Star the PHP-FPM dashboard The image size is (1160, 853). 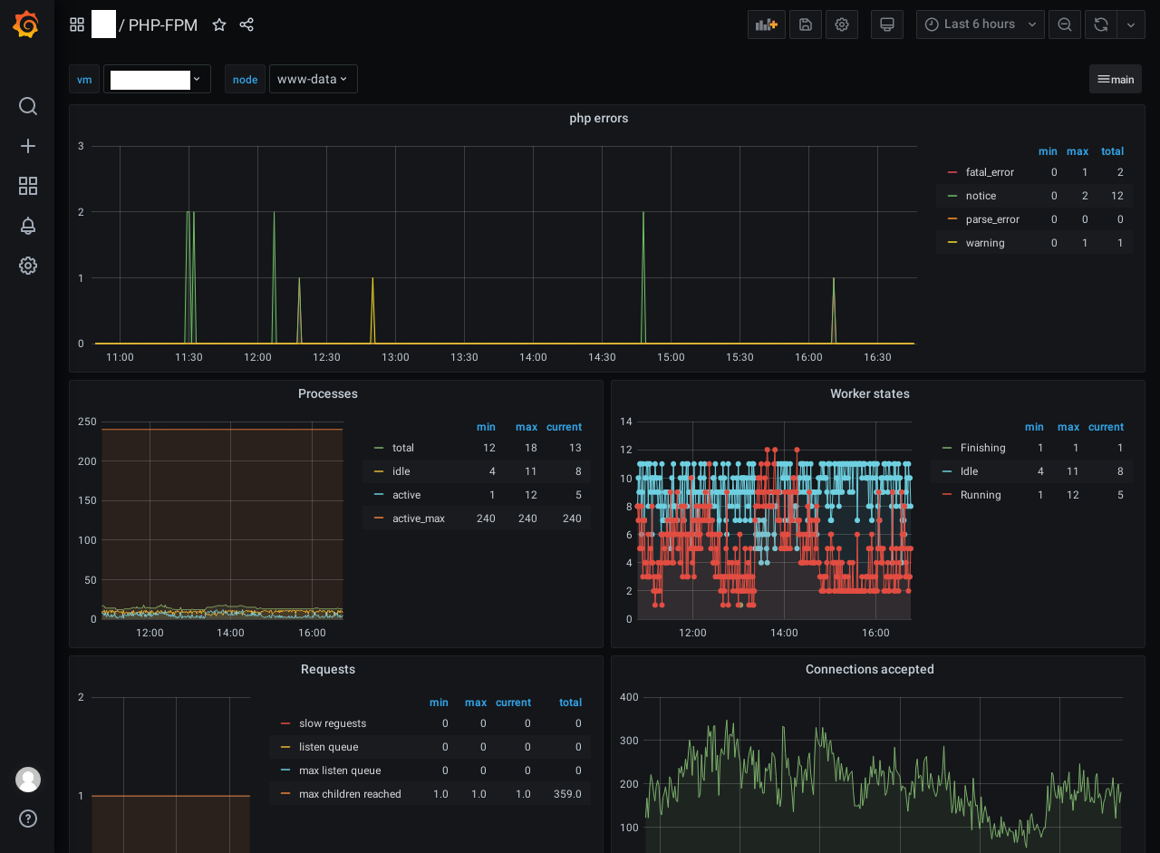pyautogui.click(x=219, y=24)
